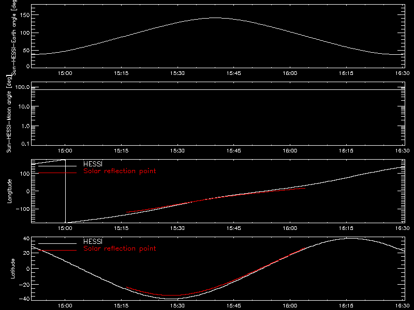Click the 'Longitude' y-axis label

point(9,191)
